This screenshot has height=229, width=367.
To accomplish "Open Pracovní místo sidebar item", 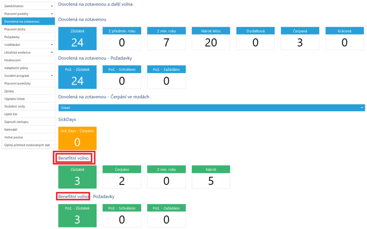I will pyautogui.click(x=28, y=29).
